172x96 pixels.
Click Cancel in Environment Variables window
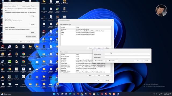[107, 81]
